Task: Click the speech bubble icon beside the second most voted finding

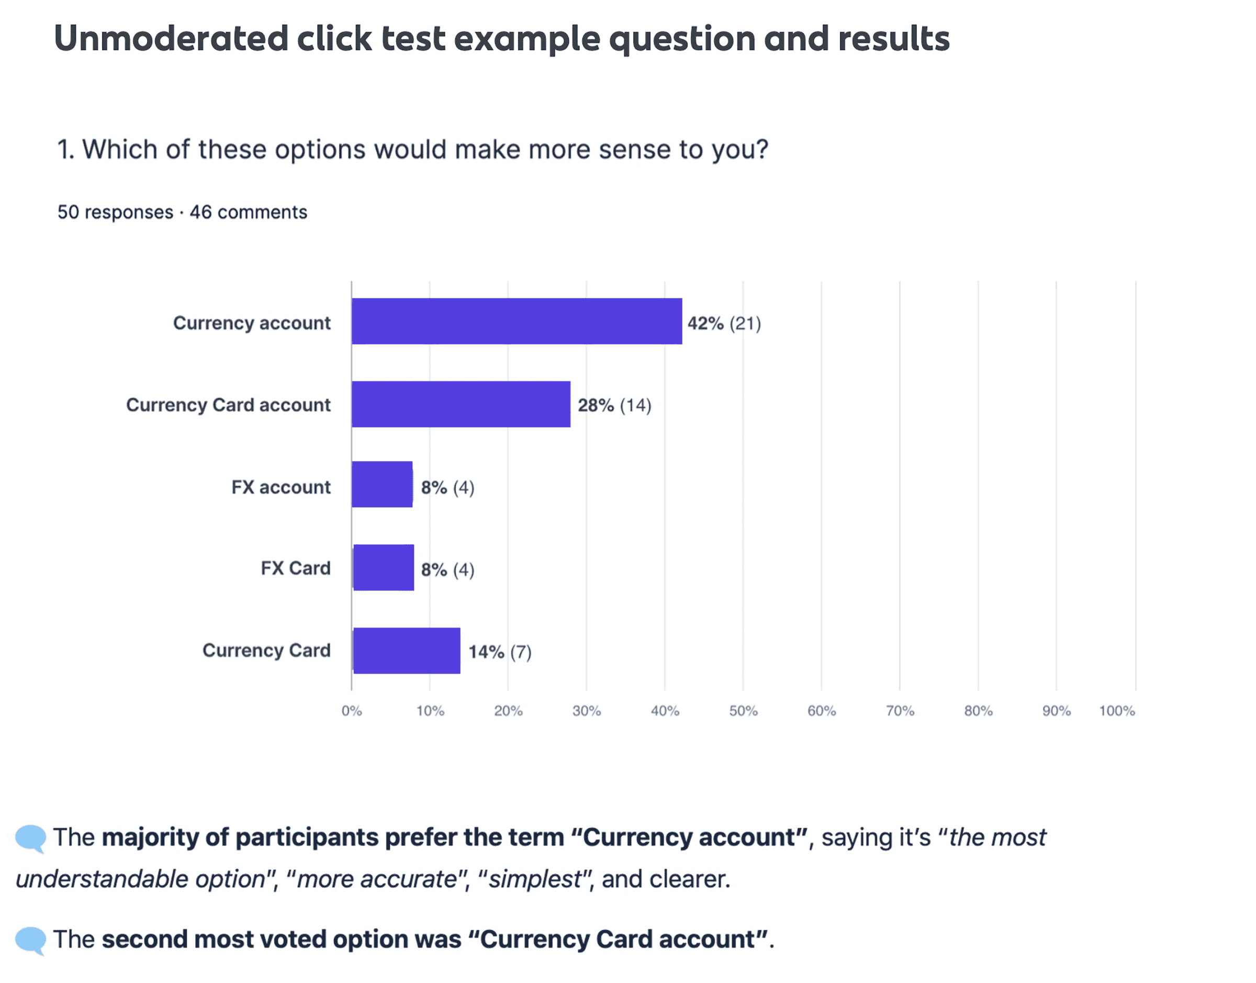Action: 30,940
